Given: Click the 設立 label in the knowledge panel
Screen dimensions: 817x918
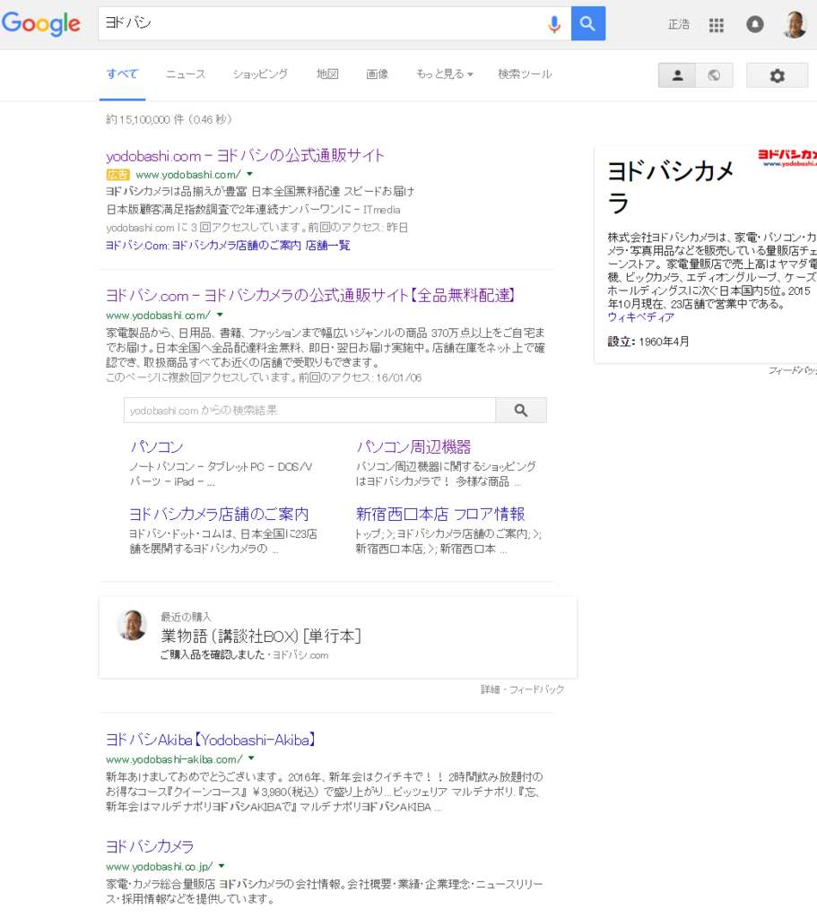Looking at the screenshot, I should (x=621, y=342).
